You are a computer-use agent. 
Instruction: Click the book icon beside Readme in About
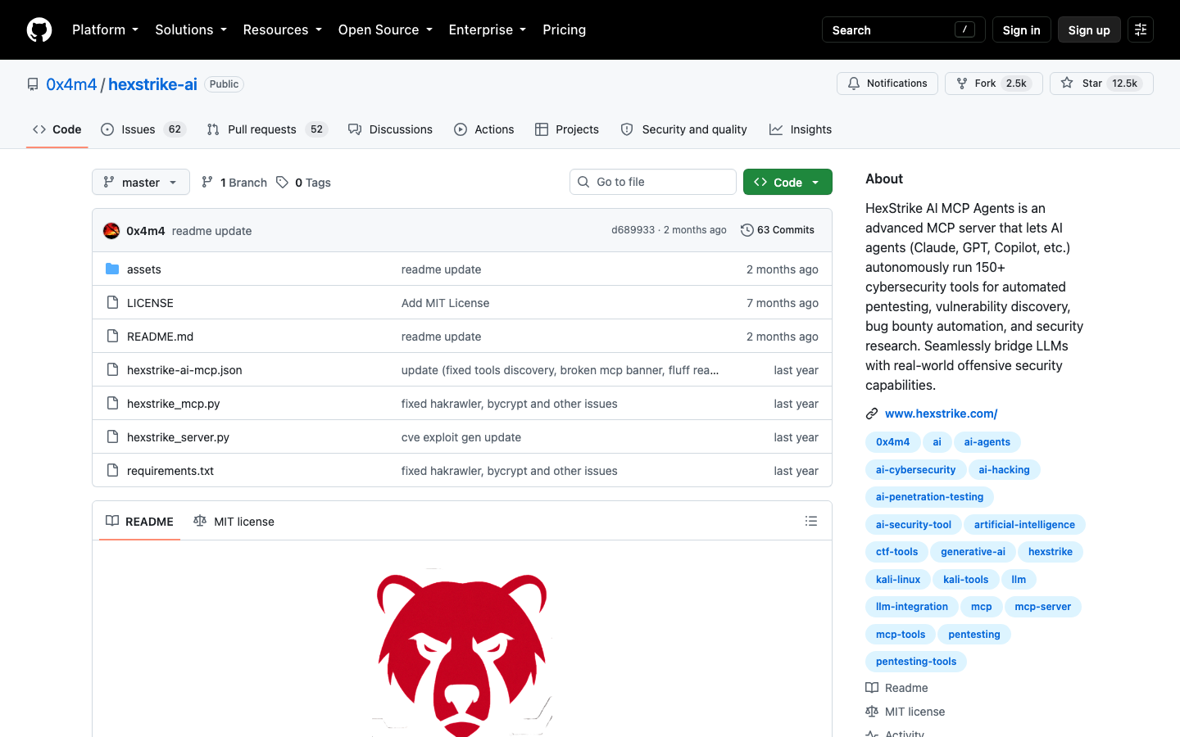pos(872,688)
